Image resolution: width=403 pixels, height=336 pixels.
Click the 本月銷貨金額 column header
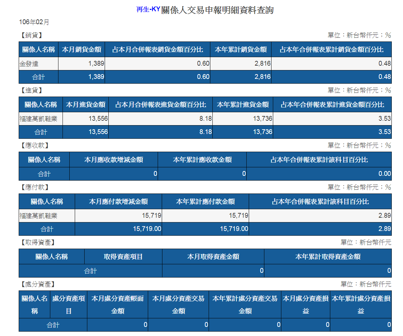click(x=82, y=49)
